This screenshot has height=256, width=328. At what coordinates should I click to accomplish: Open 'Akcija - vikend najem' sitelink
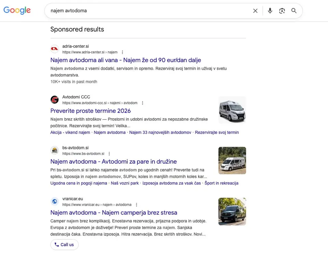click(70, 132)
